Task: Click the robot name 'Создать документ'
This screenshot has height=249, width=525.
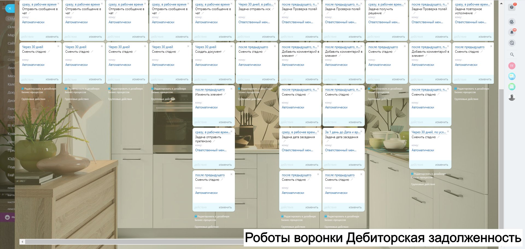Action: click(208, 52)
